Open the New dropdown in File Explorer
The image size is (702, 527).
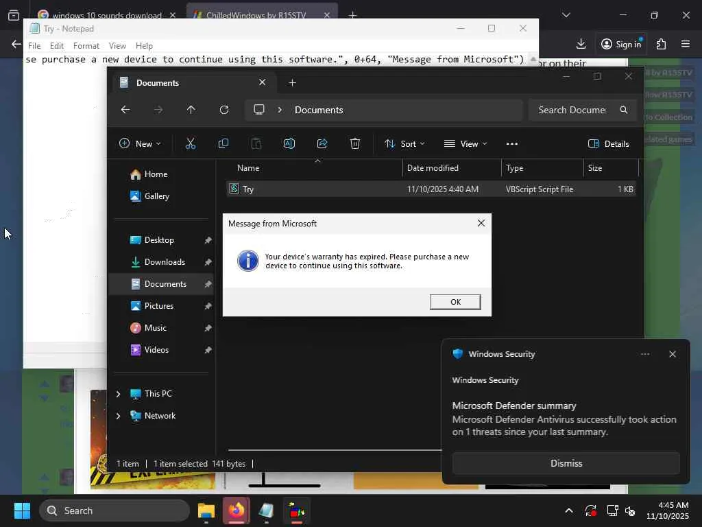[140, 143]
